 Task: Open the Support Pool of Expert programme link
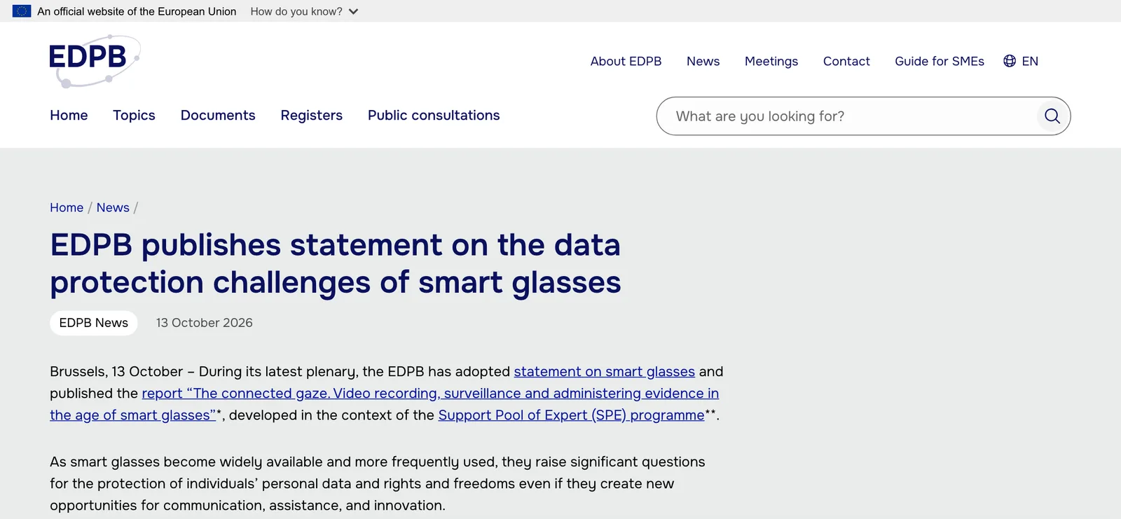(572, 415)
